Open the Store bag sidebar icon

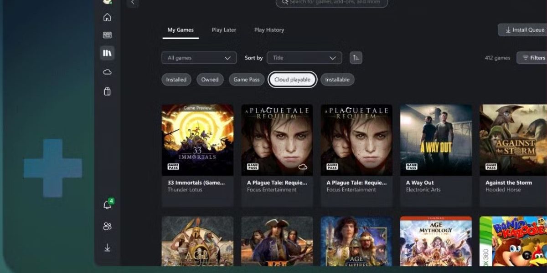[x=107, y=91]
